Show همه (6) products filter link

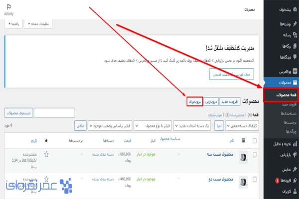[253, 115]
